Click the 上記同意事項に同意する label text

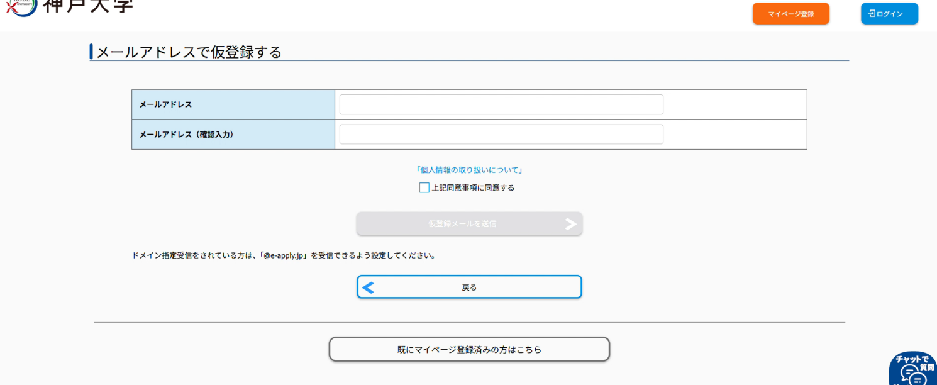click(473, 187)
